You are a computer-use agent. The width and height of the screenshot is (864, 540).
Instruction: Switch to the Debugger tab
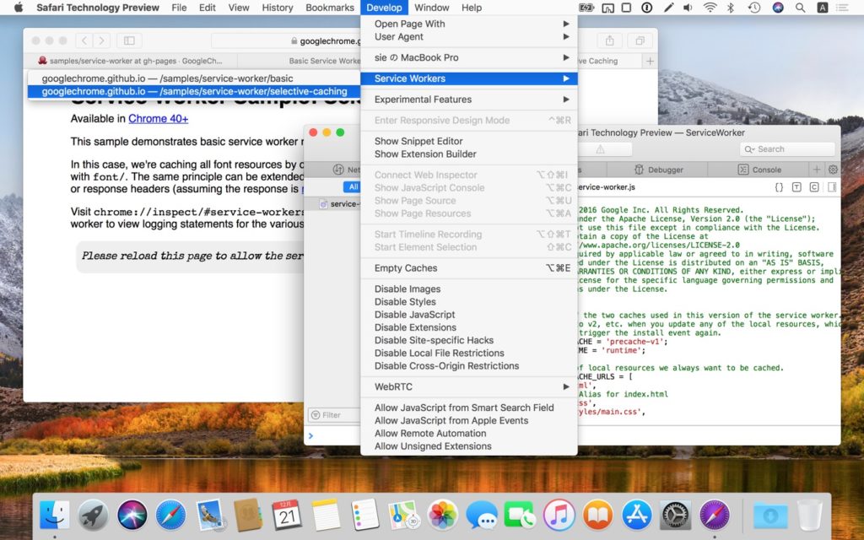(658, 170)
